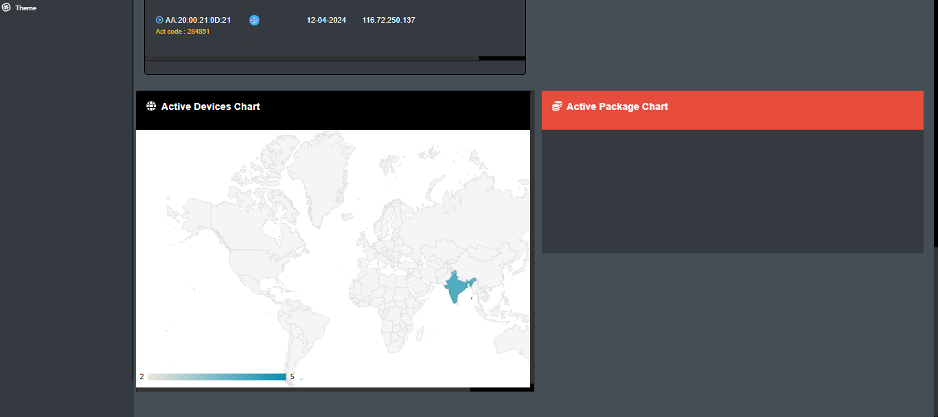The width and height of the screenshot is (938, 417).
Task: Click the legend maximum value 5
Action: pyautogui.click(x=292, y=376)
